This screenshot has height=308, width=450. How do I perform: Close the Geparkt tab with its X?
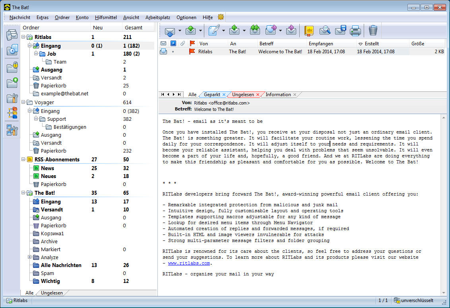(224, 95)
